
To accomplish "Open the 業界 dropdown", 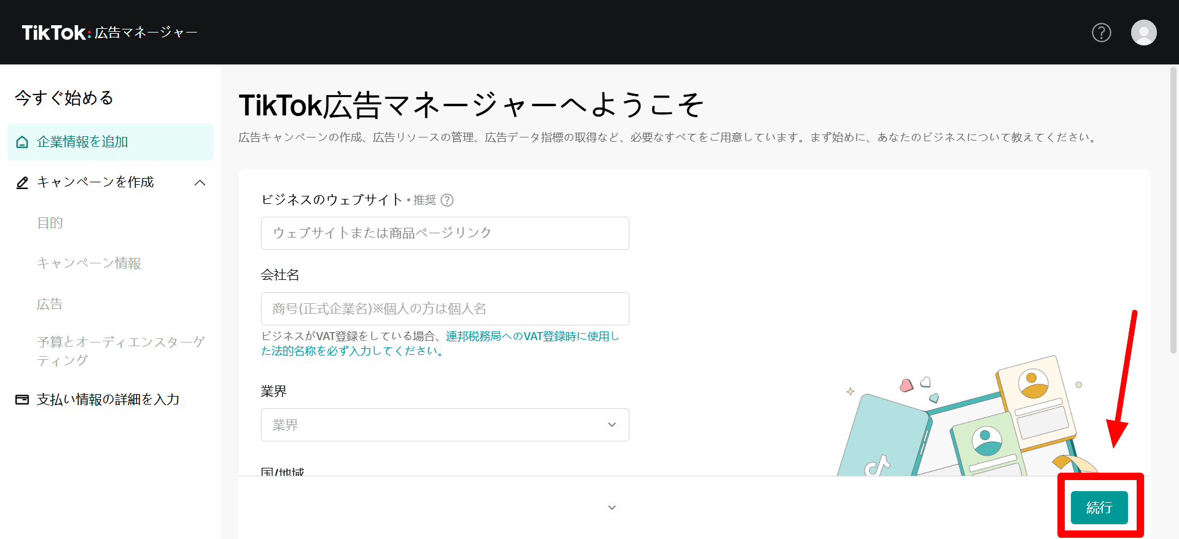I will (445, 425).
